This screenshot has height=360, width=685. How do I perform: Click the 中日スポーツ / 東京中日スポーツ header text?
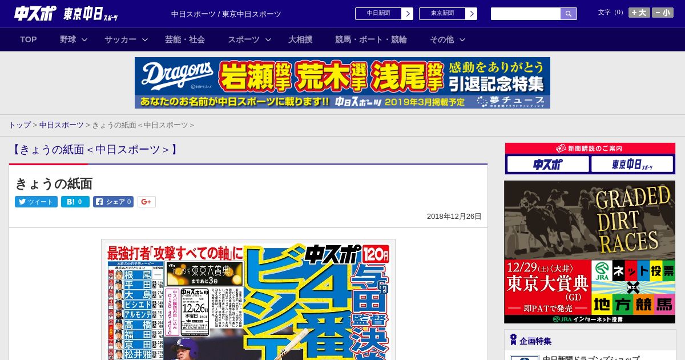226,14
